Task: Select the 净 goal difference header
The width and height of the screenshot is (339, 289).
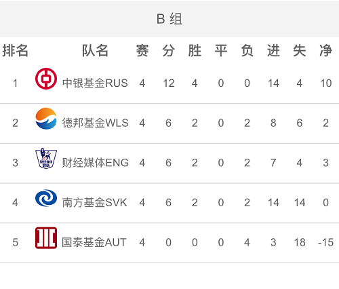Action: [325, 50]
